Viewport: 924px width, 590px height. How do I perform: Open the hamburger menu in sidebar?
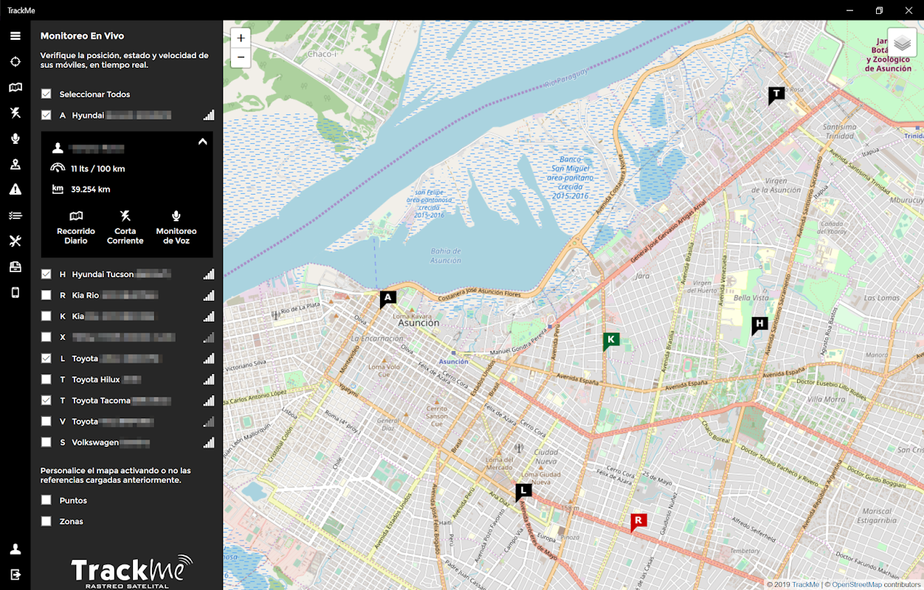click(x=15, y=36)
